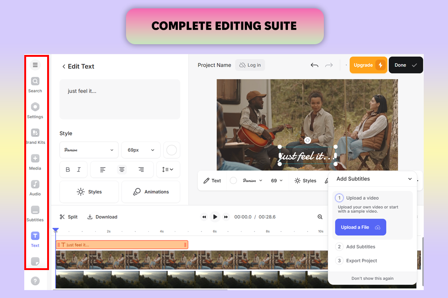Viewport: 448px width, 298px height.
Task: Open the hamburger menu in sidebar
Action: [x=35, y=65]
